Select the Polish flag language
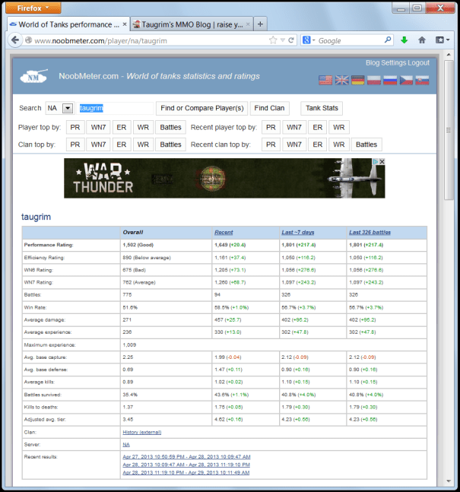The width and height of the screenshot is (460, 492). tap(374, 80)
